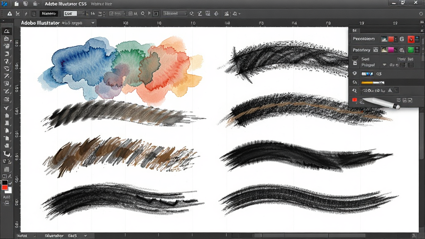
Task: Open status bar dropdown arrow near 'Diuetator'
Action: (x=85, y=236)
